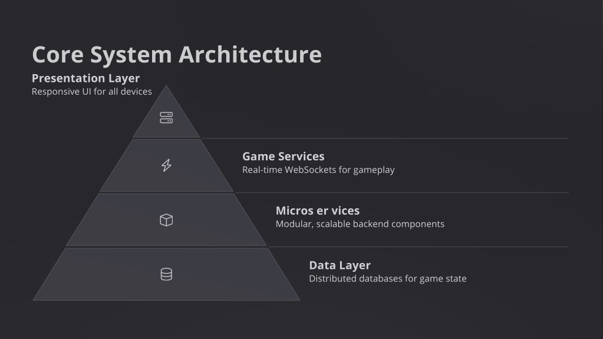Click the Data Layer heading
Image resolution: width=603 pixels, height=339 pixels.
tap(340, 265)
